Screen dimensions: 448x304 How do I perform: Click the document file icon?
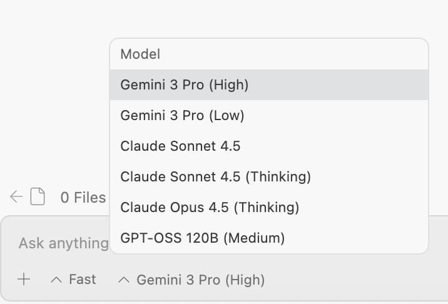(38, 197)
